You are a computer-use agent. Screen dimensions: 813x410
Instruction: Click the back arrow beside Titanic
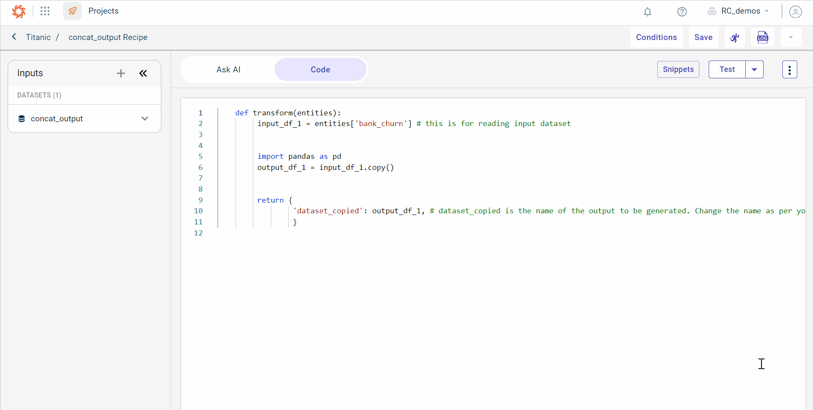tap(14, 37)
